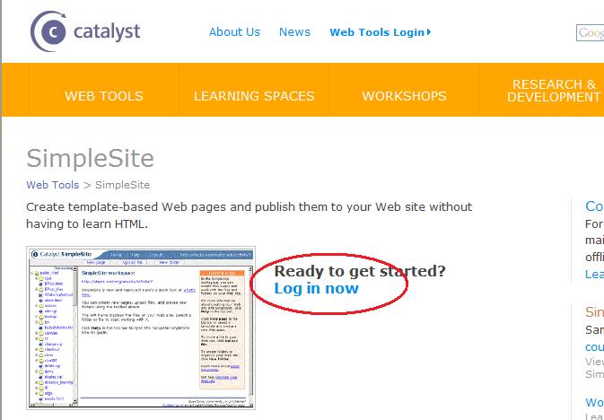Click the Web Tools Login link
Viewport: 604px width, 420px height.
pos(381,32)
